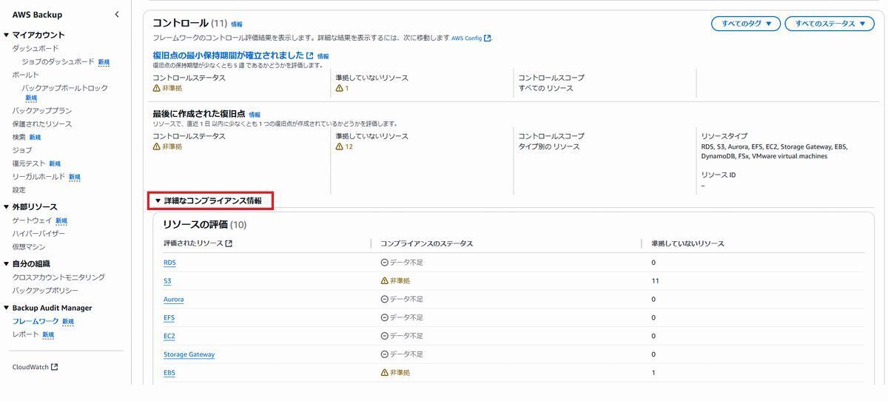
Task: Go to ボールト in the sidebar
Action: (x=26, y=75)
